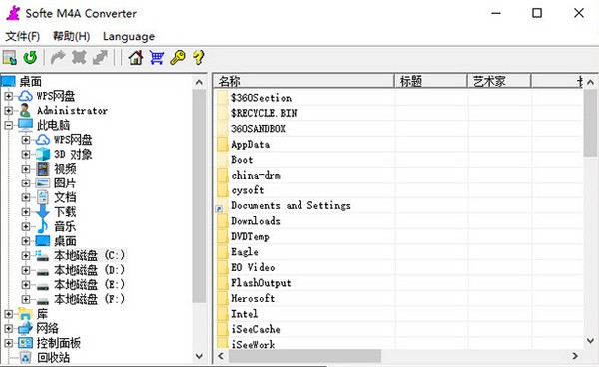The image size is (599, 367).
Task: Select the 360SANDBOX folder name
Action: (258, 129)
